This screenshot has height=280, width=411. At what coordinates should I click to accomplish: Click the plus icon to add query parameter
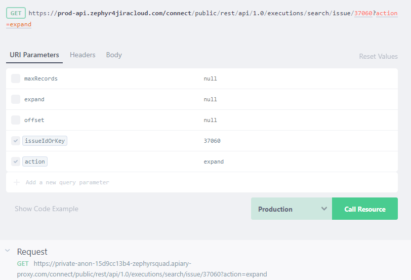tap(17, 182)
